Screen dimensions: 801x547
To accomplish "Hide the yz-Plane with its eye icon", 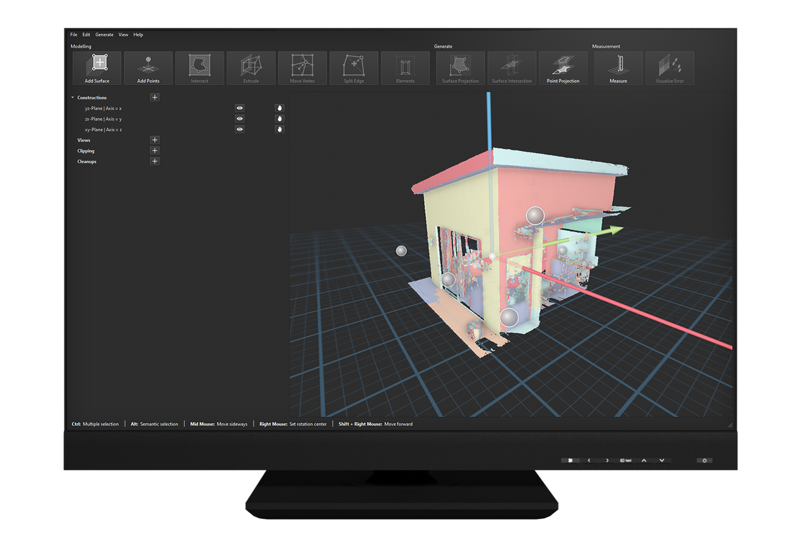I will pyautogui.click(x=240, y=108).
